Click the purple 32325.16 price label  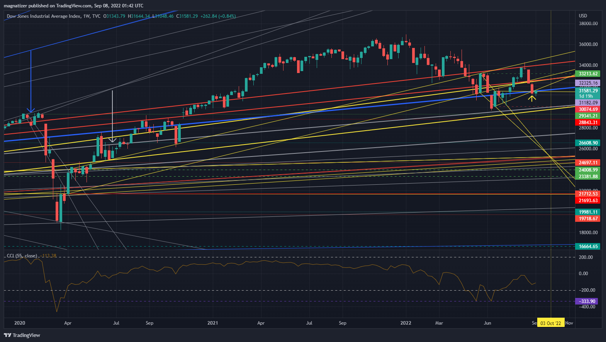coord(588,83)
